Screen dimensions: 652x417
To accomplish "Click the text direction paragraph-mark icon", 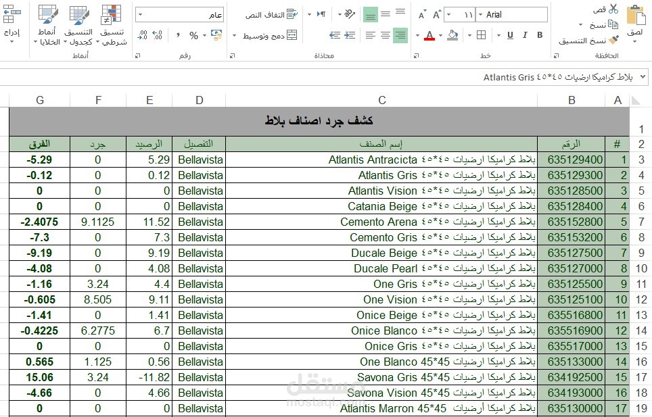I will 321,15.
